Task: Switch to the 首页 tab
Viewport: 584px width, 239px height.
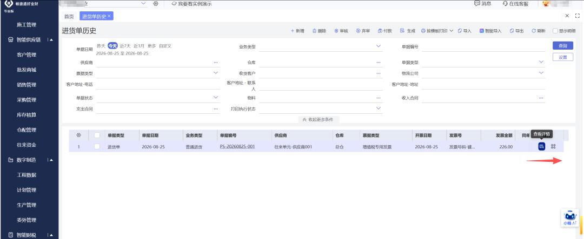Action: (x=69, y=16)
